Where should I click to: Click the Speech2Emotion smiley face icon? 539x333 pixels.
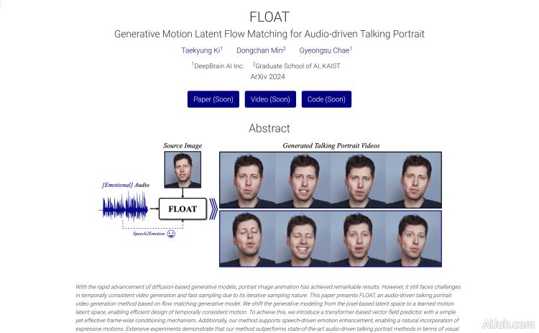click(171, 234)
